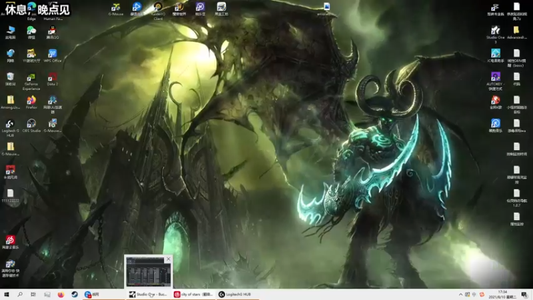Open the notification center icon
The height and width of the screenshot is (300, 533).
(x=524, y=295)
